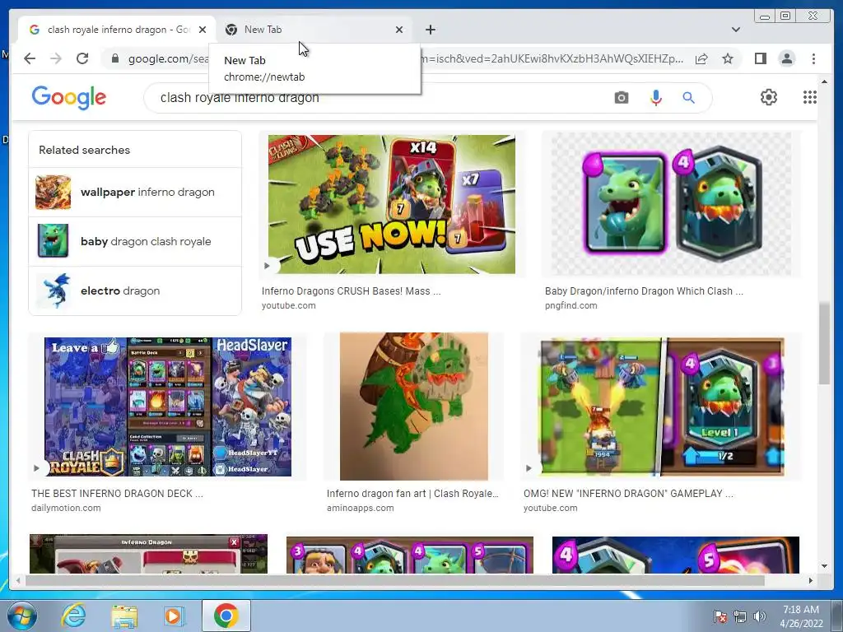The image size is (843, 632).
Task: Click 'Baby Dragon/inferno Dragon Which Clash ...' title
Action: [644, 291]
